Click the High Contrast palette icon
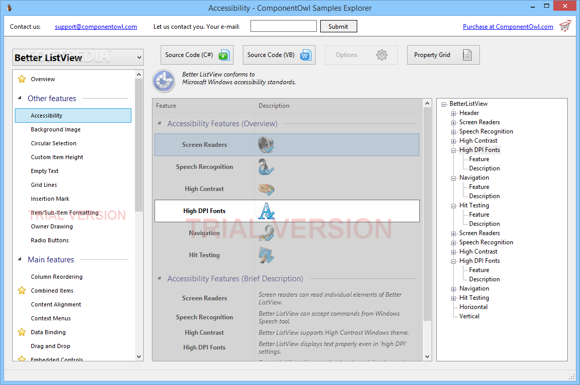 [x=266, y=189]
